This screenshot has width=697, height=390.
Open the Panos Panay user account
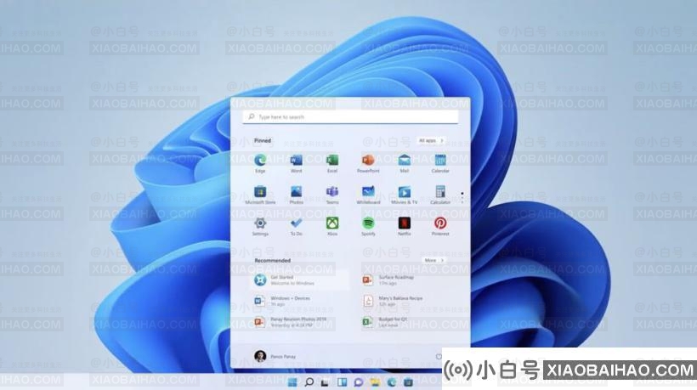point(275,356)
